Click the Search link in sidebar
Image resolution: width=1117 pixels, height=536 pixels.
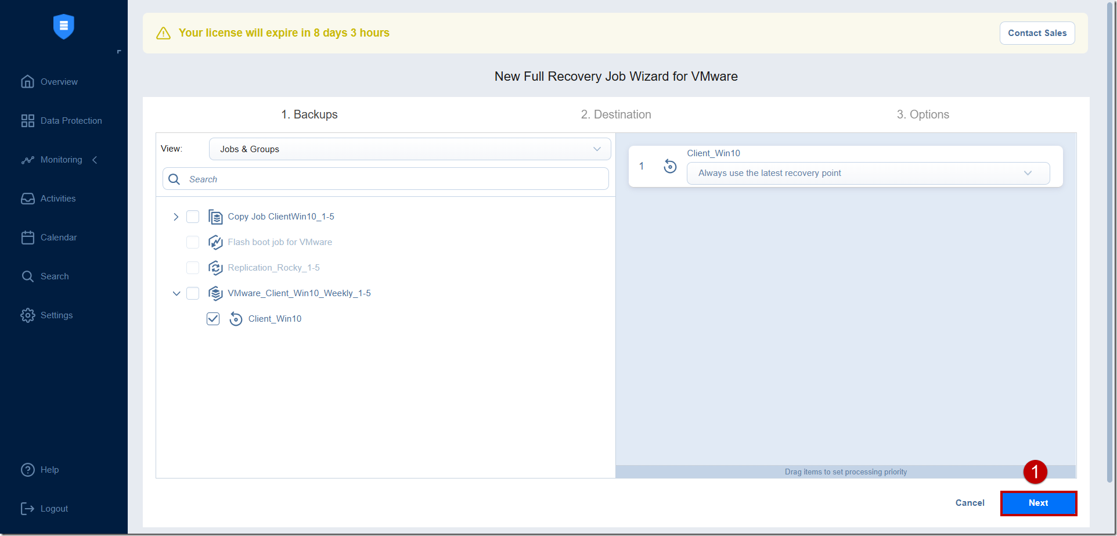(x=55, y=276)
